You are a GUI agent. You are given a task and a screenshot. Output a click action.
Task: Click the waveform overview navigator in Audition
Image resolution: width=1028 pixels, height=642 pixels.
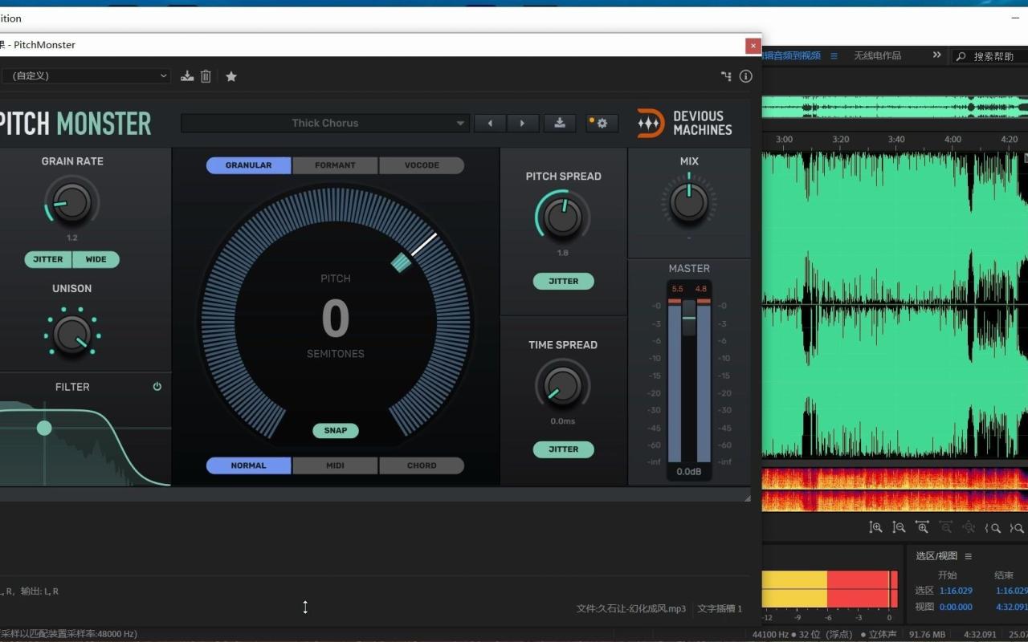tap(895, 106)
